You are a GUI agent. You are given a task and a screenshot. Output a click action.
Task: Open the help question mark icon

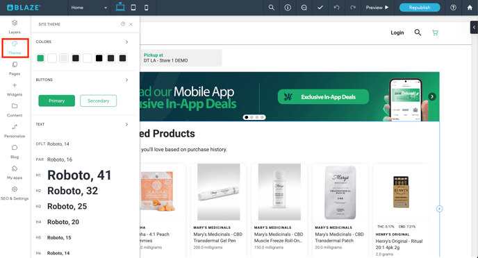pyautogui.click(x=453, y=8)
